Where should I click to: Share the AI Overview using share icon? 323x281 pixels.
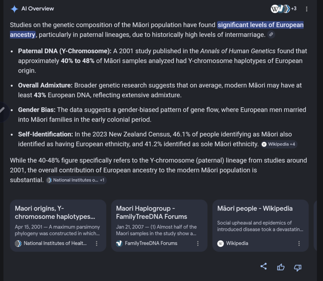(x=263, y=267)
